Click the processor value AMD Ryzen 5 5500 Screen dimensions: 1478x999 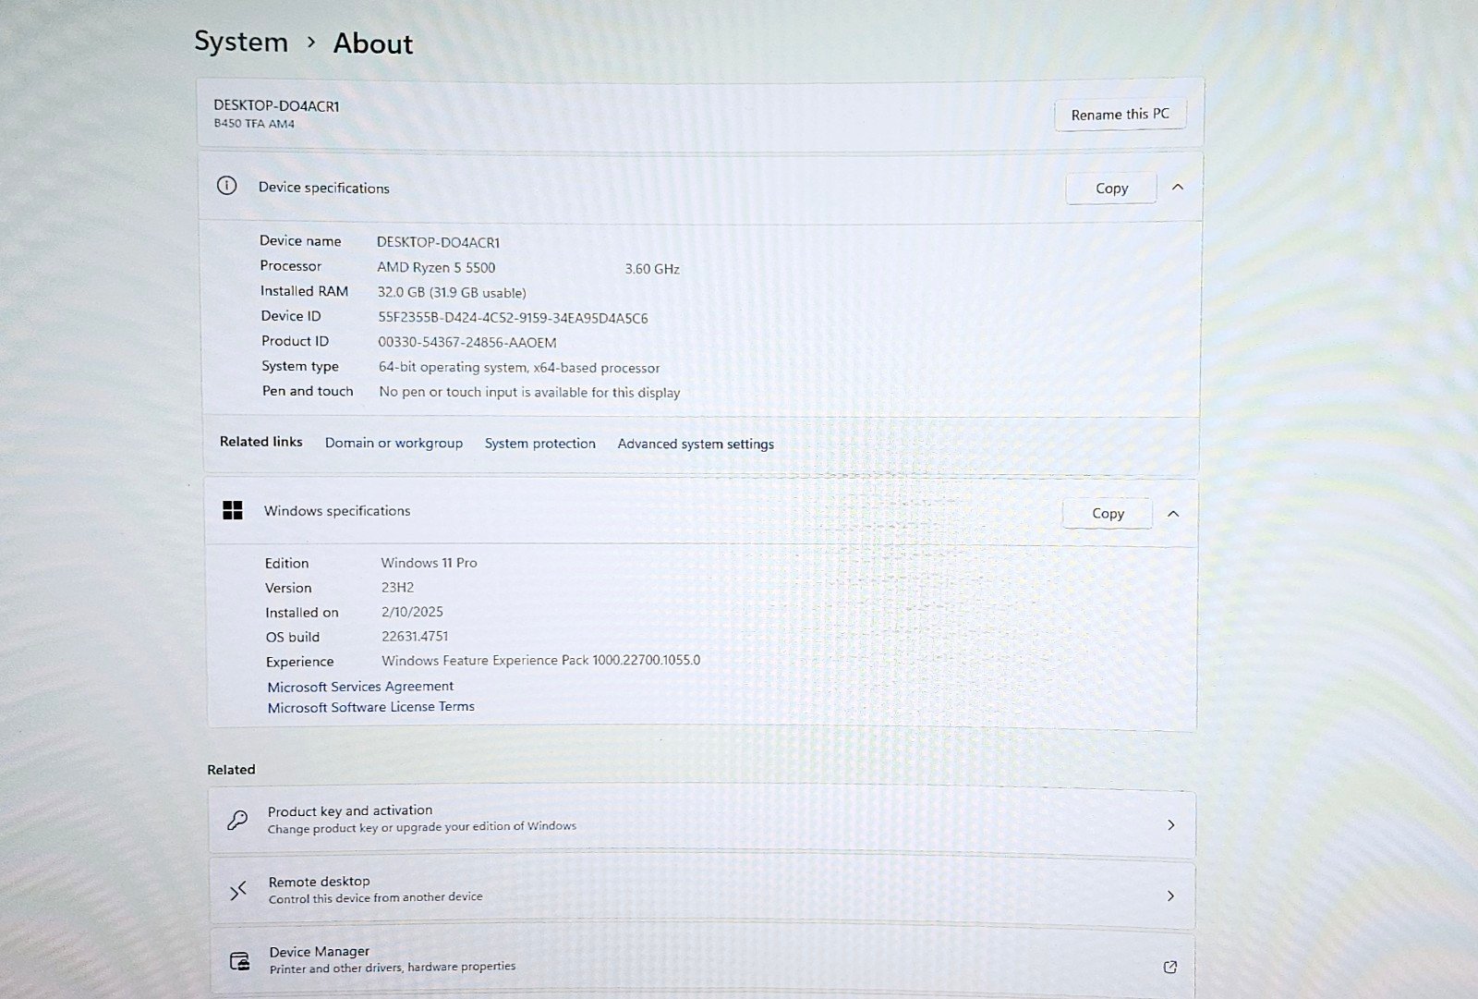tap(436, 268)
